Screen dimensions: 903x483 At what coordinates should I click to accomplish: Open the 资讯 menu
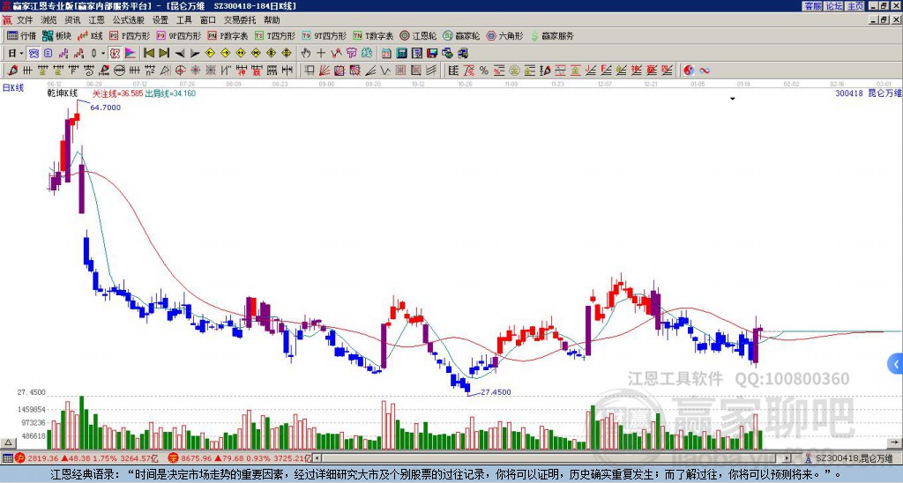pyautogui.click(x=72, y=20)
